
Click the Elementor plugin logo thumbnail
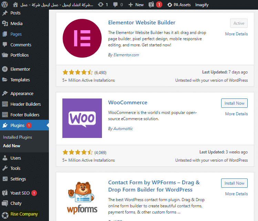click(x=82, y=38)
